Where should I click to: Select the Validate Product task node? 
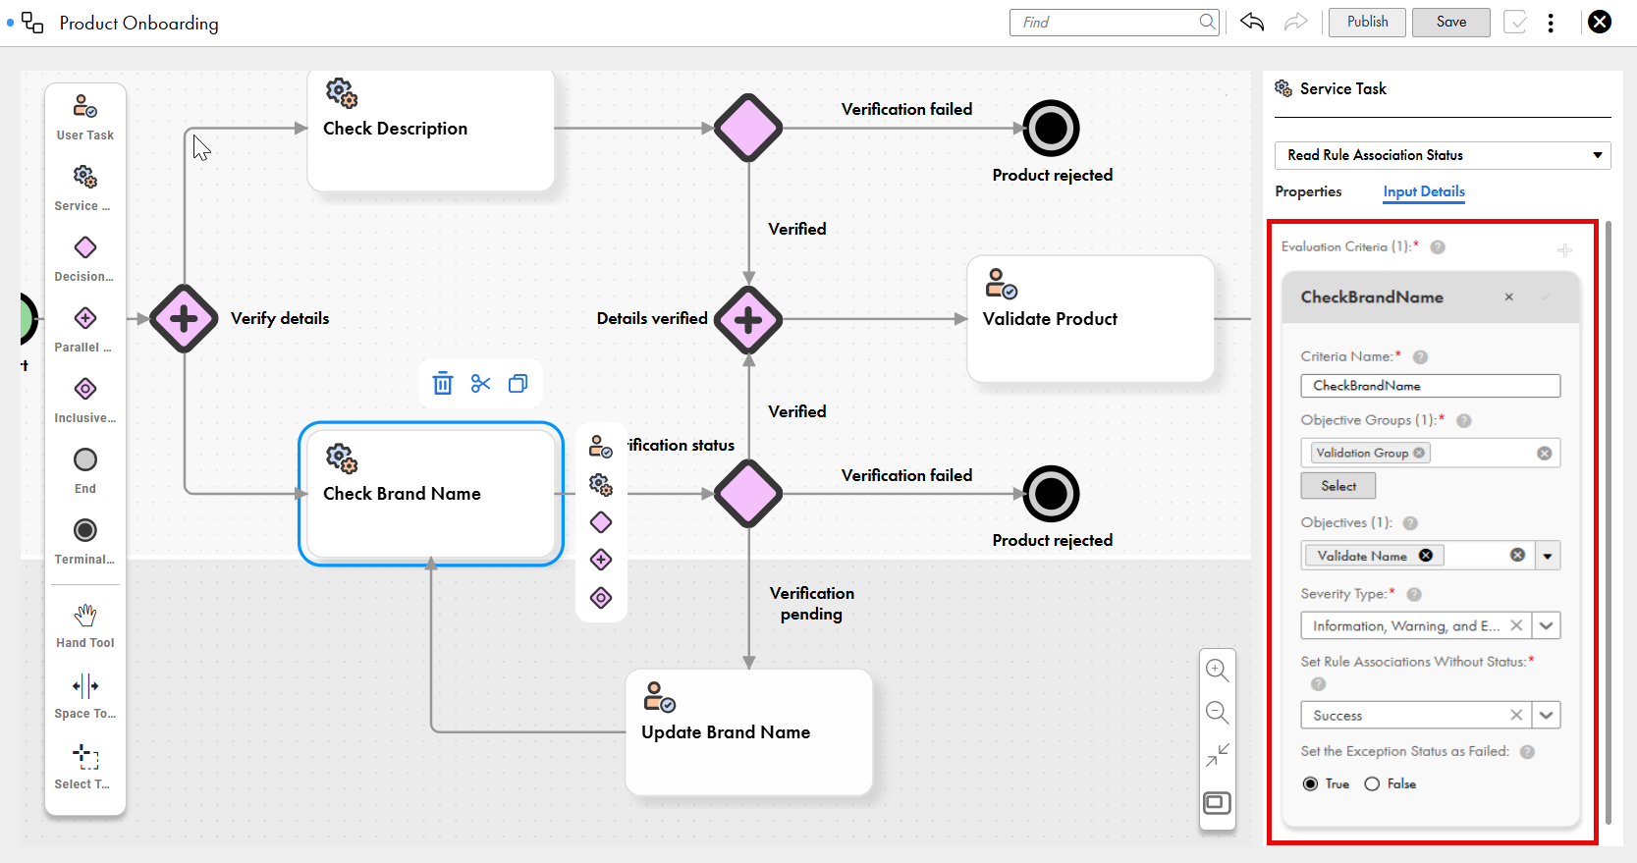pyautogui.click(x=1091, y=319)
